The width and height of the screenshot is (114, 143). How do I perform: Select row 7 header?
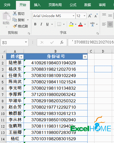pyautogui.click(x=3, y=95)
